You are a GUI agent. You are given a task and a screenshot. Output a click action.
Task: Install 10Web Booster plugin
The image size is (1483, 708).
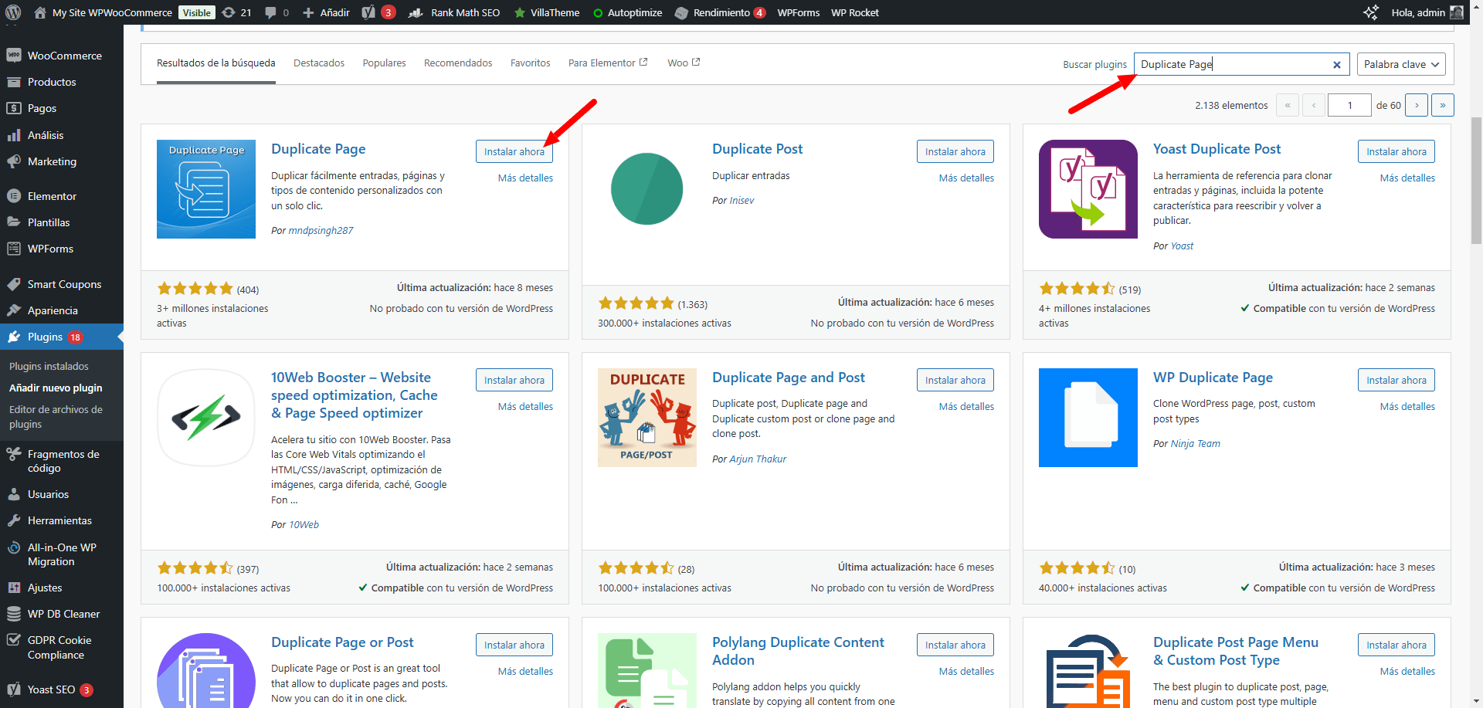(514, 380)
